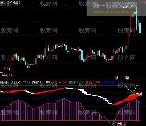Click the 7.60 high price label
The height and width of the screenshot is (126, 146).
click(124, 7)
